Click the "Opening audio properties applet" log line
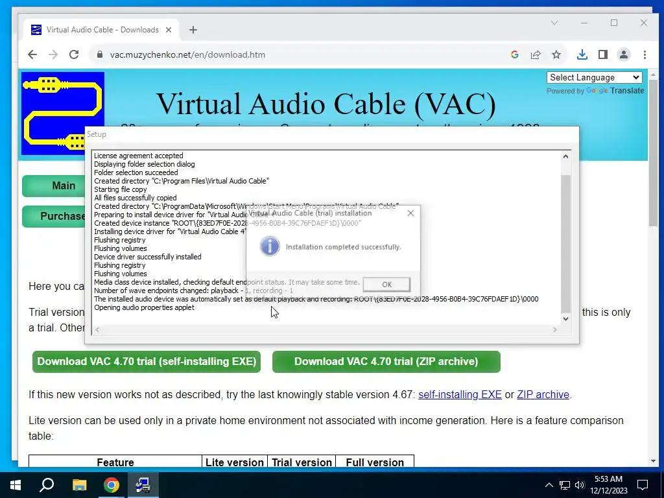The image size is (664, 498). pyautogui.click(x=144, y=307)
